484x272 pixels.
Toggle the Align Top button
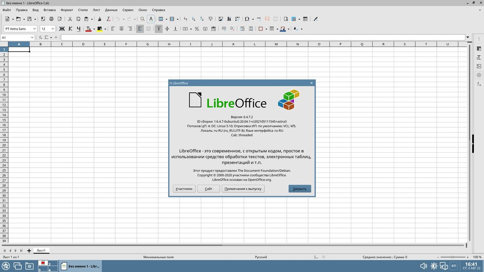pyautogui.click(x=159, y=29)
